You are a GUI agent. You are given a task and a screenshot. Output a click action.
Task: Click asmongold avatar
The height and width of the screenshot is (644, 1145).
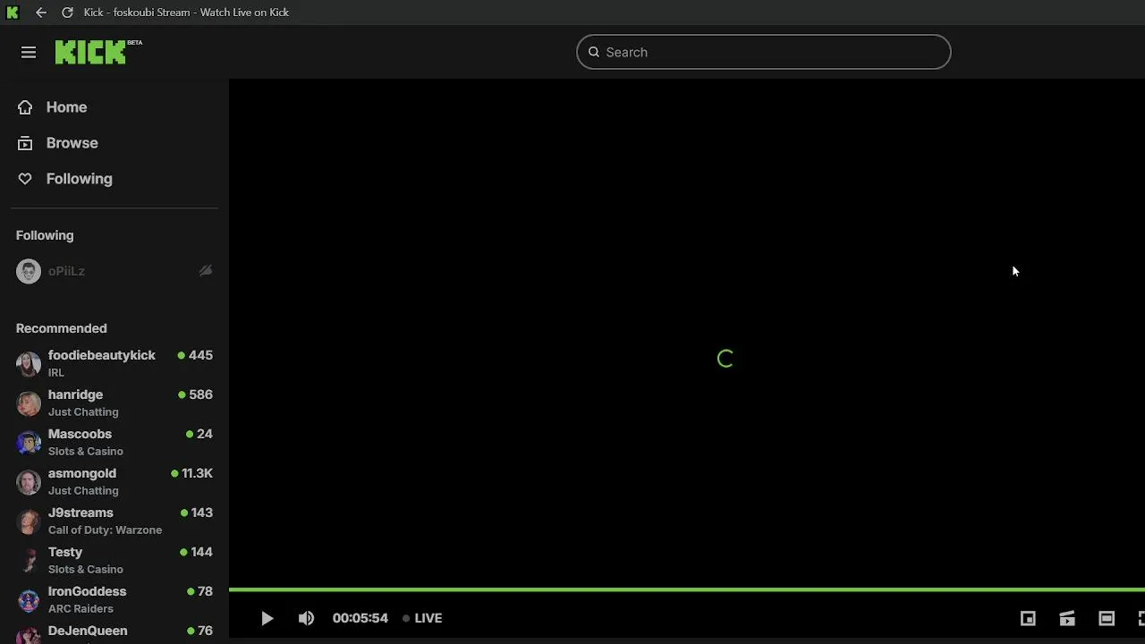29,482
